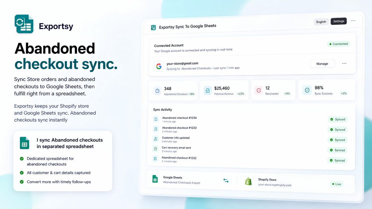This screenshot has height=209, width=372.
Task: Click the Connected status badge
Action: tap(339, 44)
